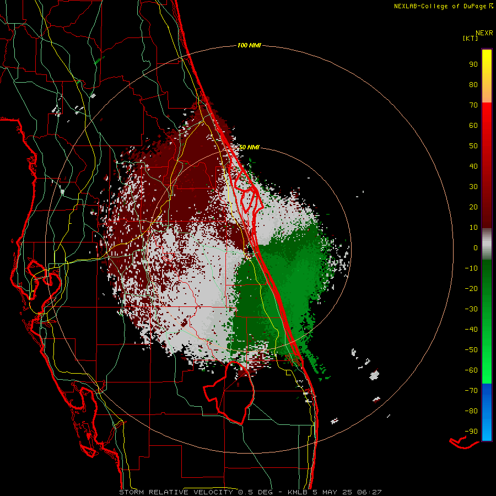
Task: Click the 60 value on velocity scale
Action: point(473,125)
